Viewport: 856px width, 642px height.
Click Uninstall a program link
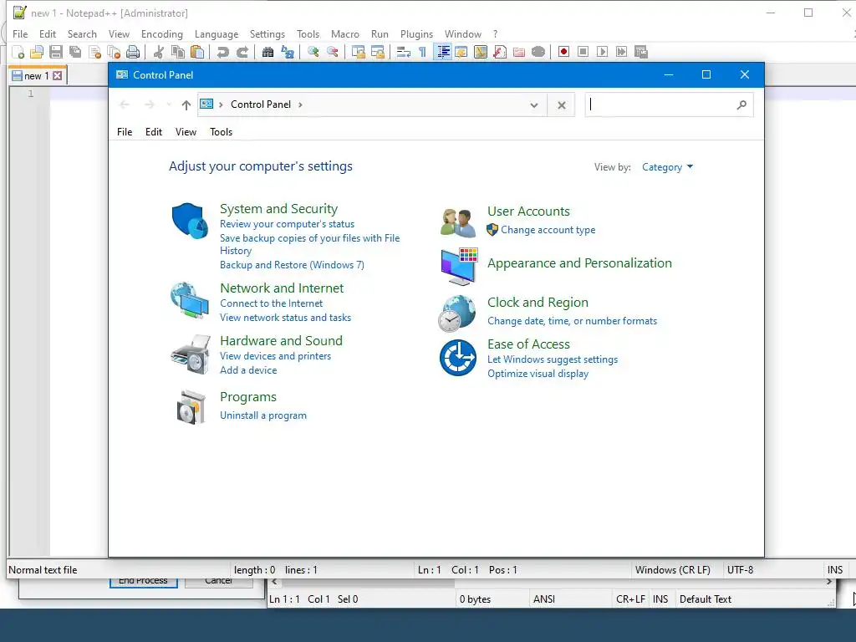[263, 415]
